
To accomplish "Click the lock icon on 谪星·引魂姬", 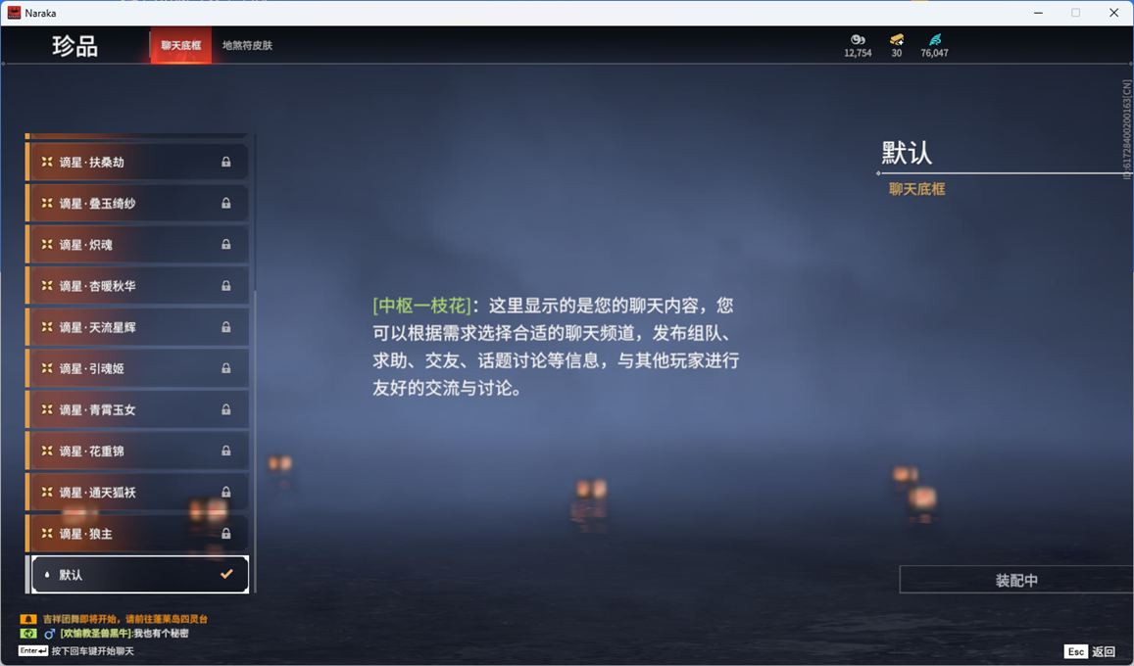I will pyautogui.click(x=226, y=367).
